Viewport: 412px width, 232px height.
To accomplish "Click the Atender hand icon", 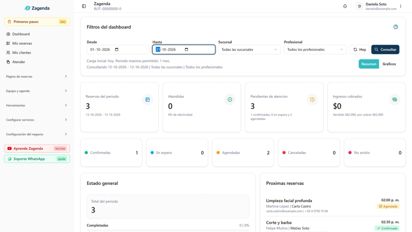I will point(8,62).
